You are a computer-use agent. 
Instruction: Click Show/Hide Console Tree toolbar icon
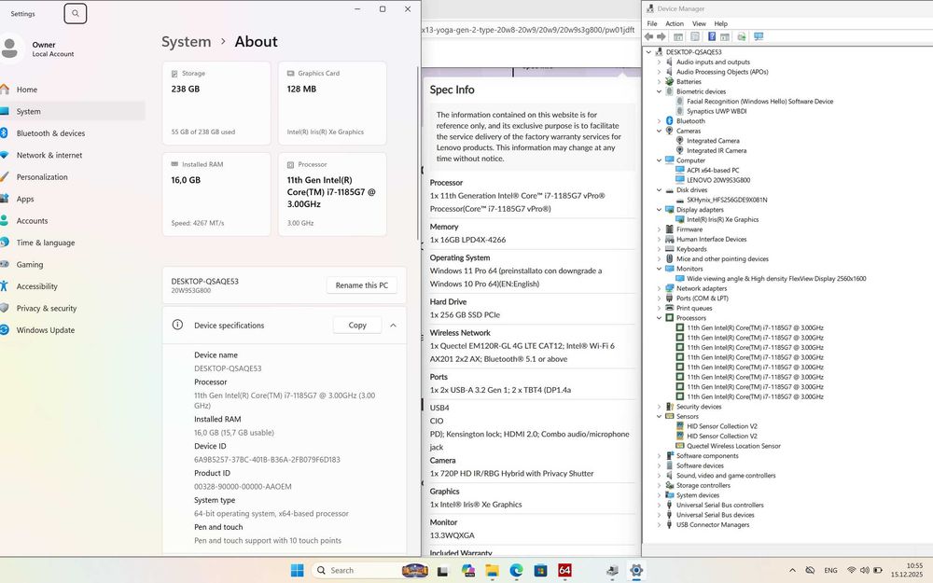click(x=677, y=36)
